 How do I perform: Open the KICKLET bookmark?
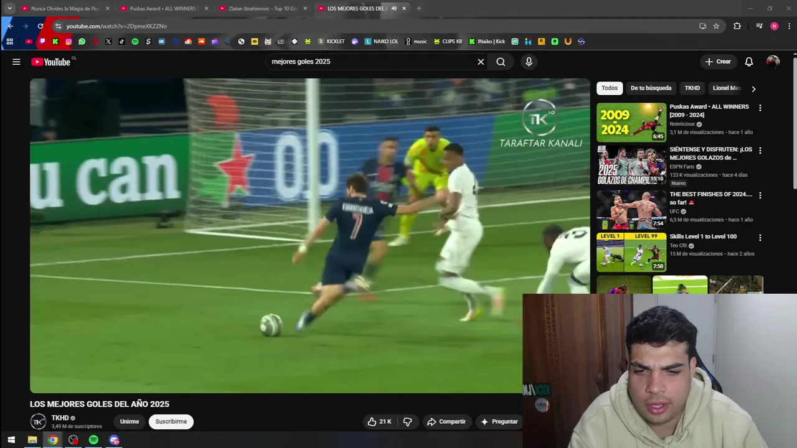click(331, 42)
